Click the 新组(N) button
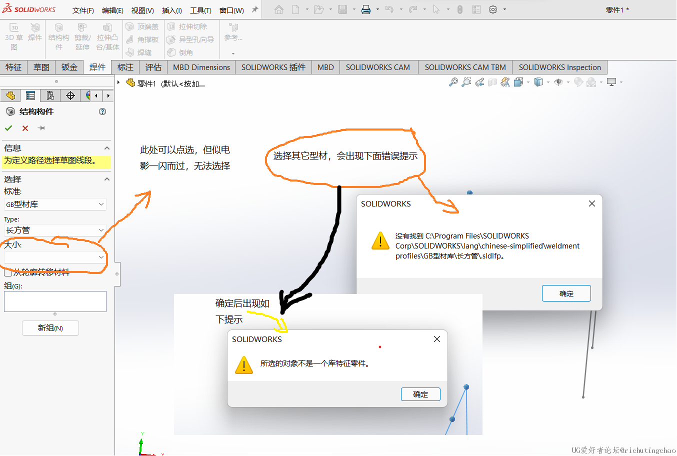The image size is (677, 456). tap(50, 328)
